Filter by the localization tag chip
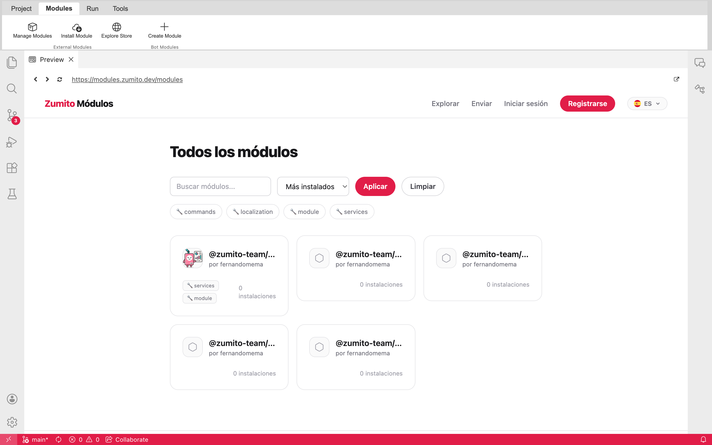 pos(252,212)
